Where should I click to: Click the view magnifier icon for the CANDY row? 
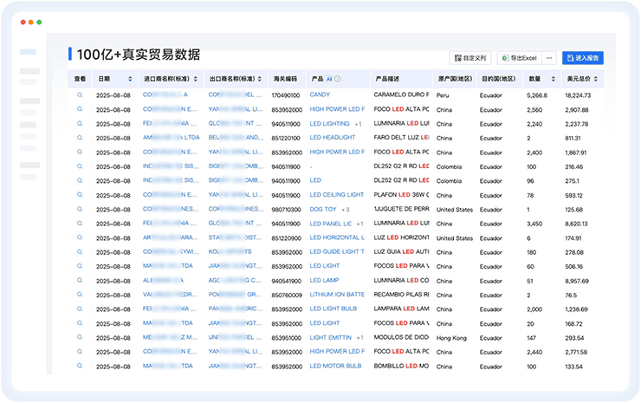tap(80, 95)
